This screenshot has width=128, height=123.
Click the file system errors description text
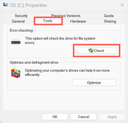click(60, 41)
